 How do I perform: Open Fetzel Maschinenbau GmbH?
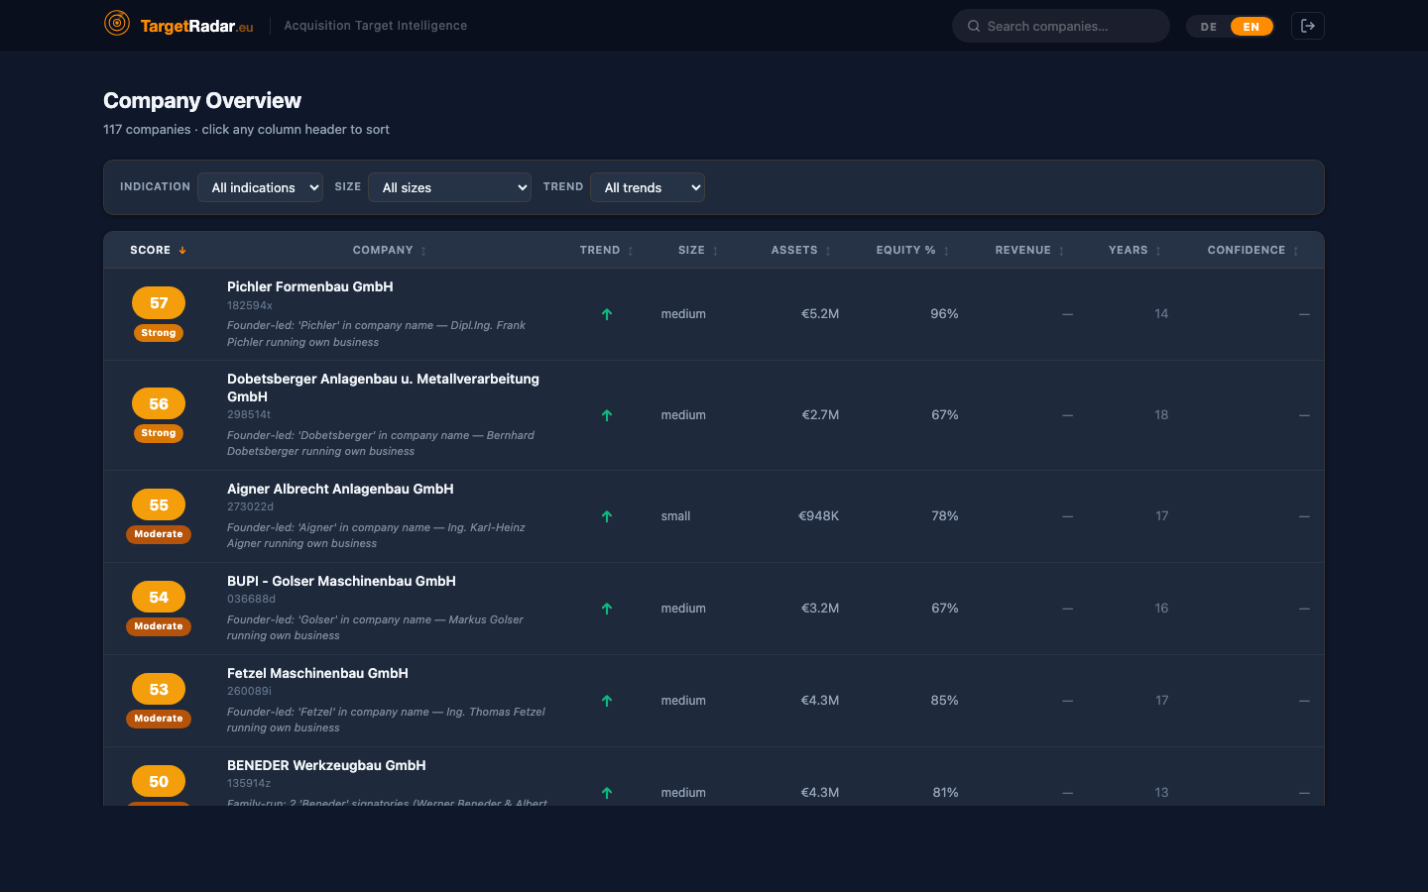(x=317, y=673)
